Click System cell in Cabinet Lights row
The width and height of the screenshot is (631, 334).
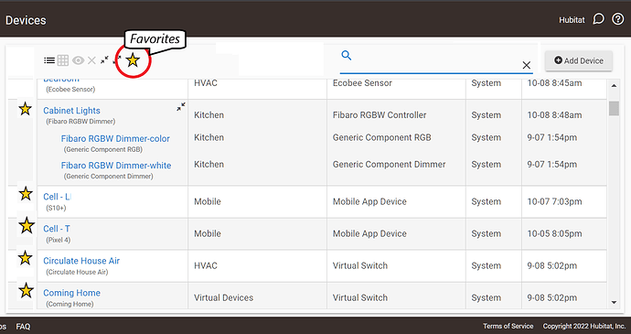click(x=487, y=114)
